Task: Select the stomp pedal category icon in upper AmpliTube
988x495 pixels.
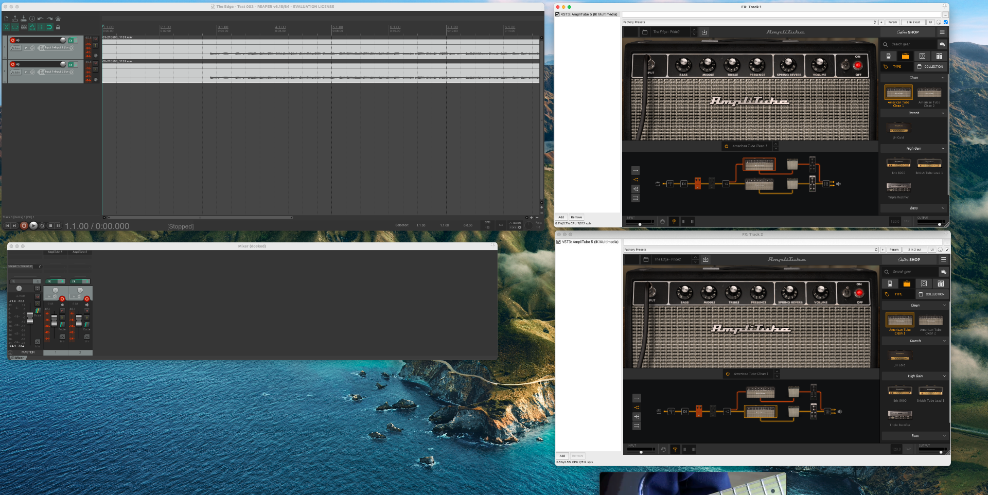Action: pyautogui.click(x=889, y=56)
